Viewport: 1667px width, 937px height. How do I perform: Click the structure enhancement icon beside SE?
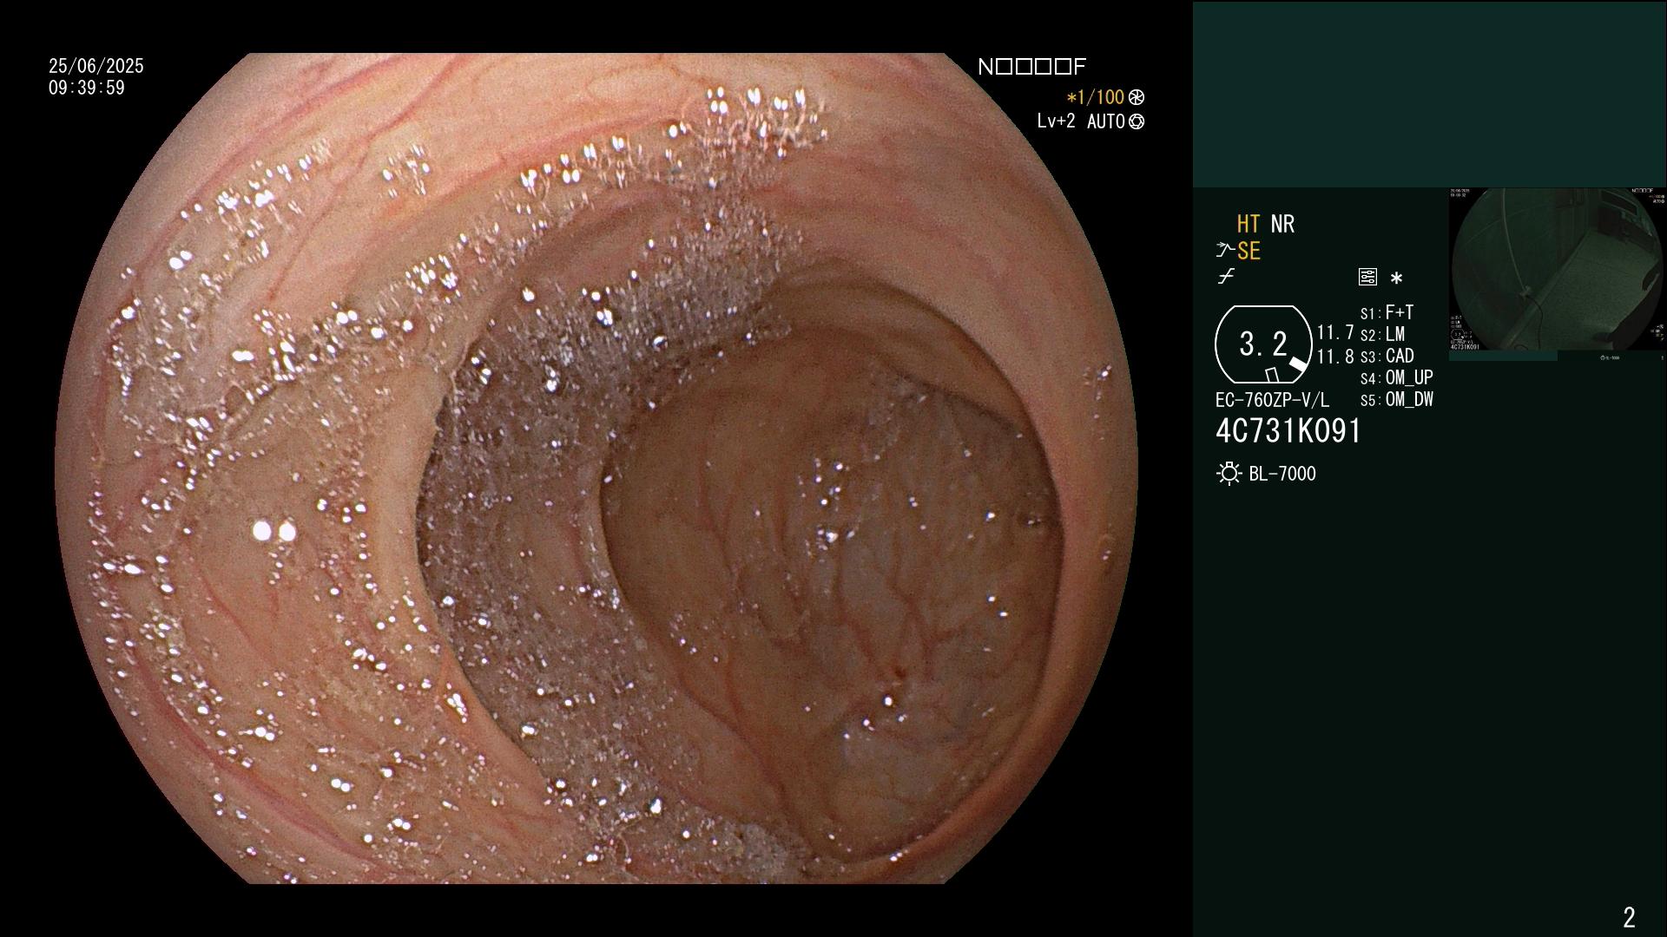1225,251
